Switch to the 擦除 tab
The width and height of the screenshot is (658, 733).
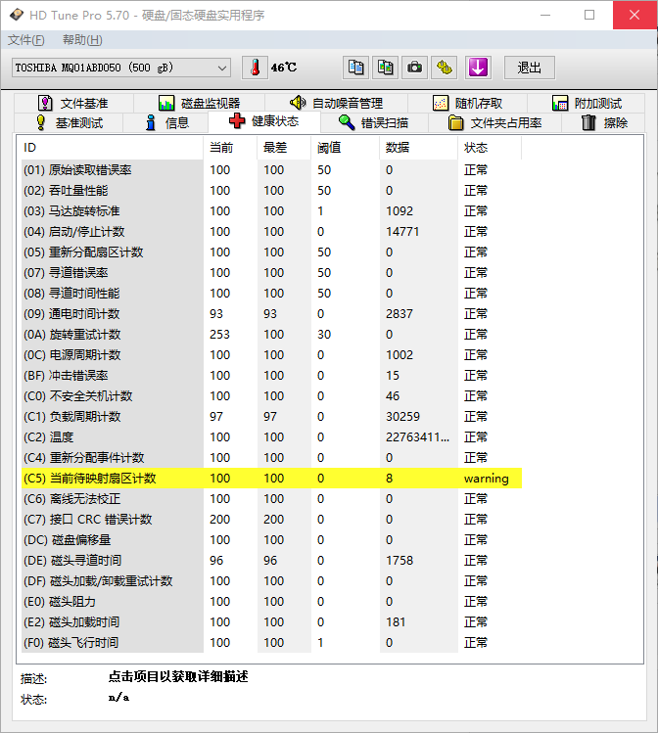(x=604, y=123)
